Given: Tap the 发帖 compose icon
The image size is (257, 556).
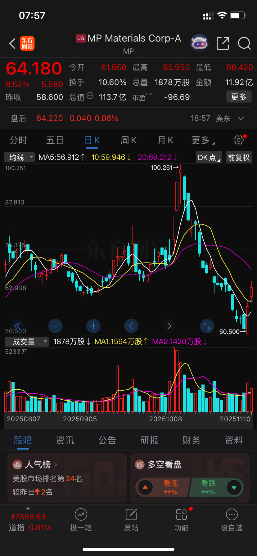Looking at the screenshot, I should [131, 514].
